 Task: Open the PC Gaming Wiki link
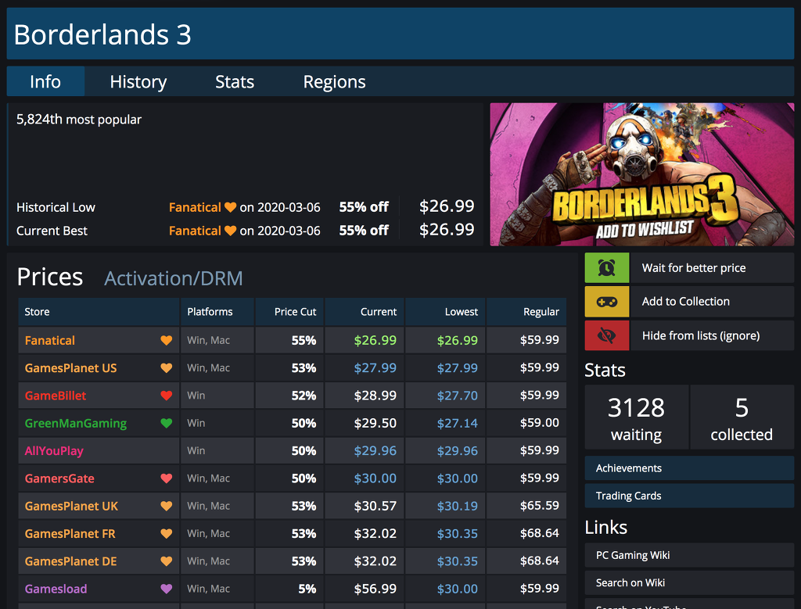pyautogui.click(x=689, y=555)
